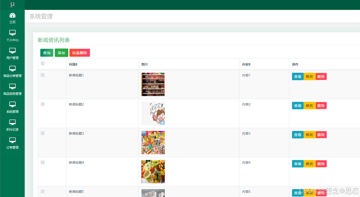Click the 添加 add button

(62, 53)
